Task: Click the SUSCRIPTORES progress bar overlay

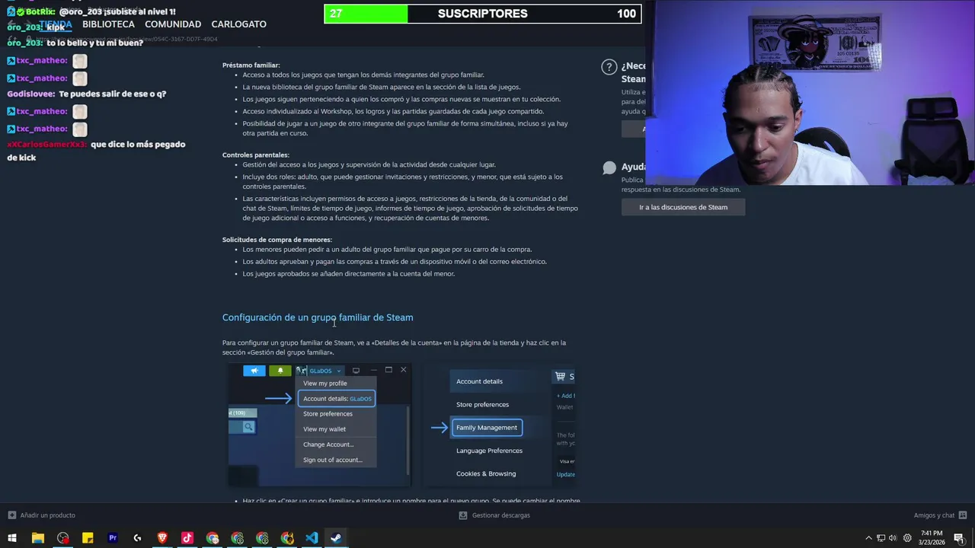Action: 483,14
